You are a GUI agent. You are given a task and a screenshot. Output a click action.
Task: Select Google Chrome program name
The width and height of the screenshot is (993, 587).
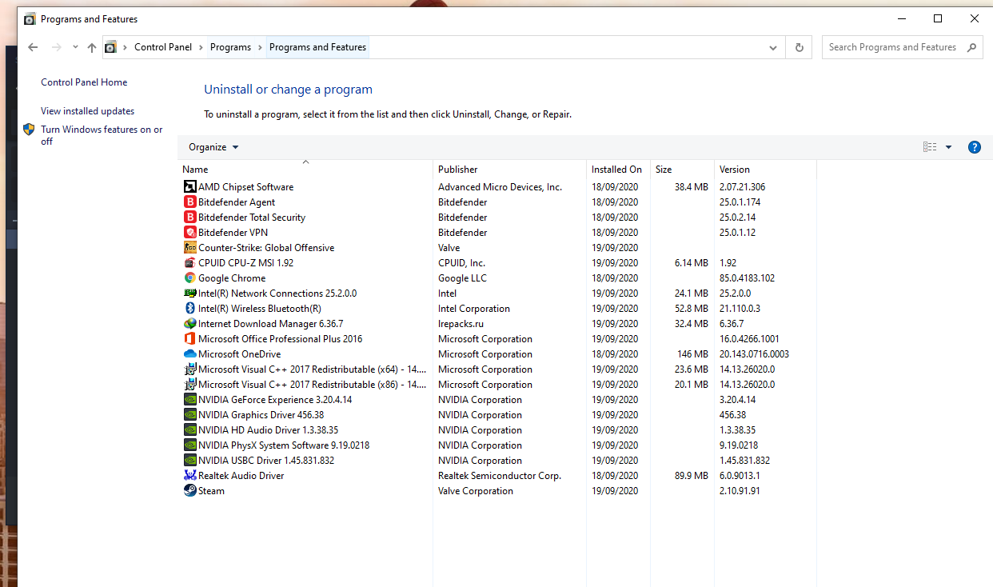tap(232, 278)
